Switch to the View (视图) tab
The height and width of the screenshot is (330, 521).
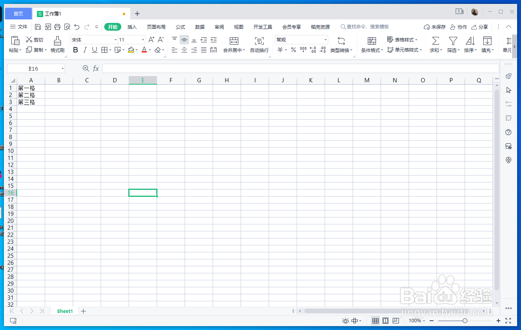[239, 27]
